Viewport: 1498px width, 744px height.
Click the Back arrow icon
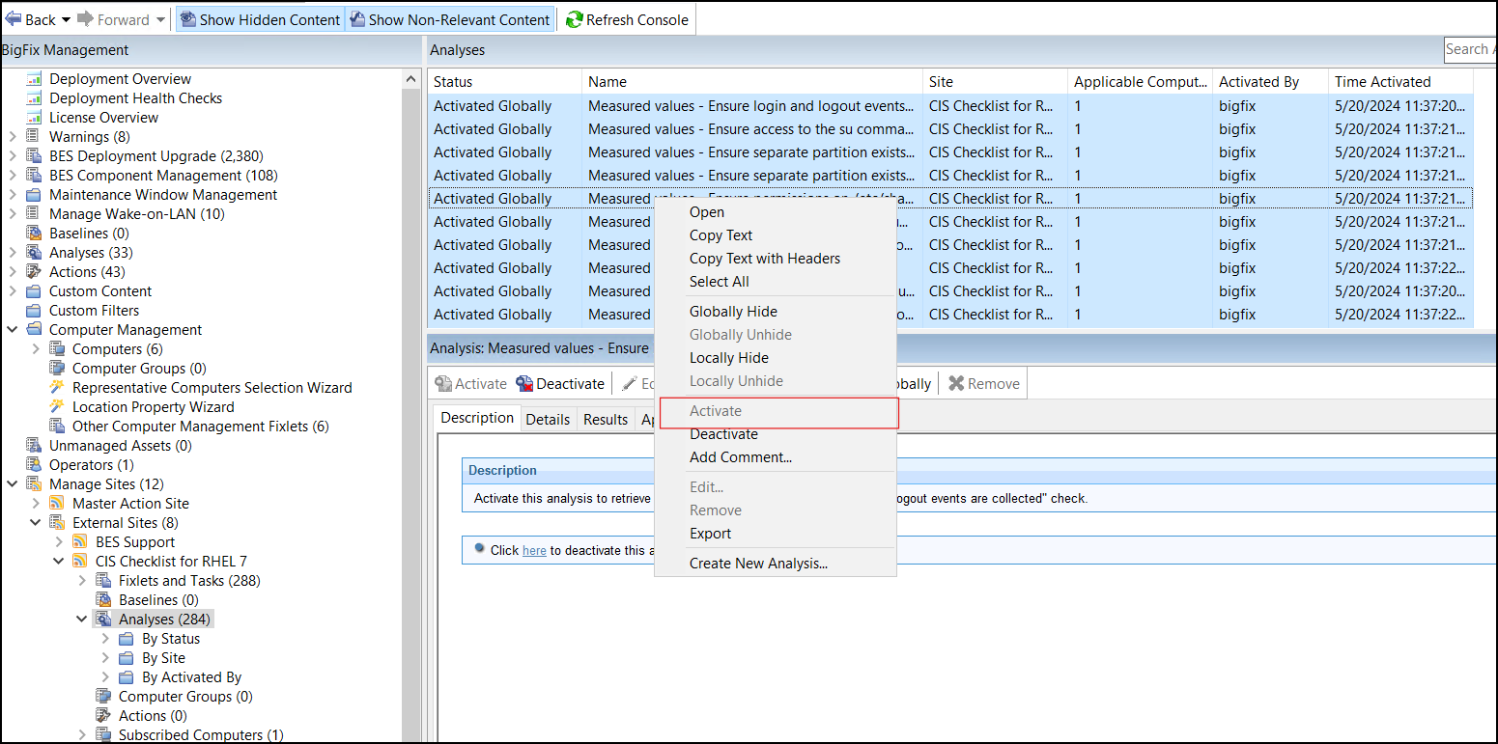[x=14, y=19]
